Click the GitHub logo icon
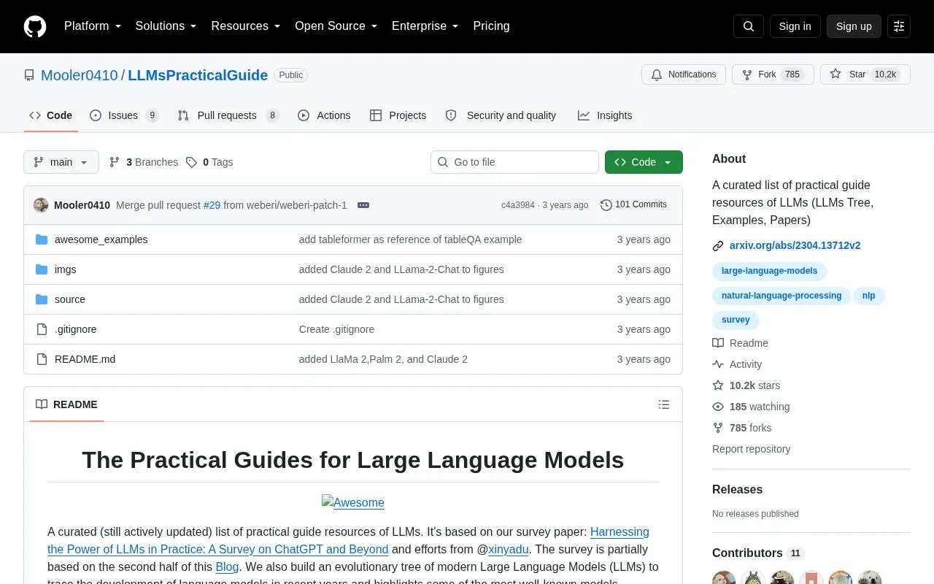The height and width of the screenshot is (584, 934). click(35, 26)
